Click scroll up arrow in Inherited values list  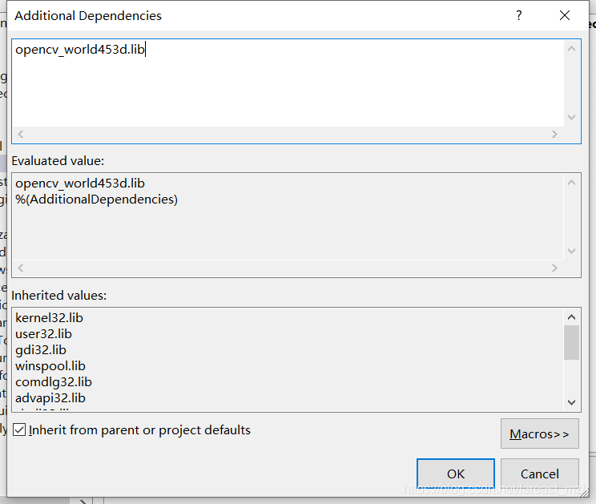tap(571, 317)
